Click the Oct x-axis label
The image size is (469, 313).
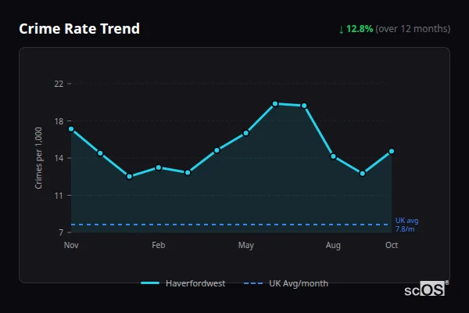click(x=392, y=245)
